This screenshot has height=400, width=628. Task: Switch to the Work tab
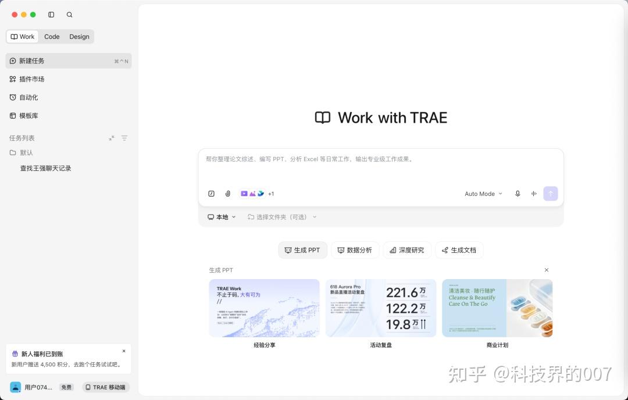23,37
